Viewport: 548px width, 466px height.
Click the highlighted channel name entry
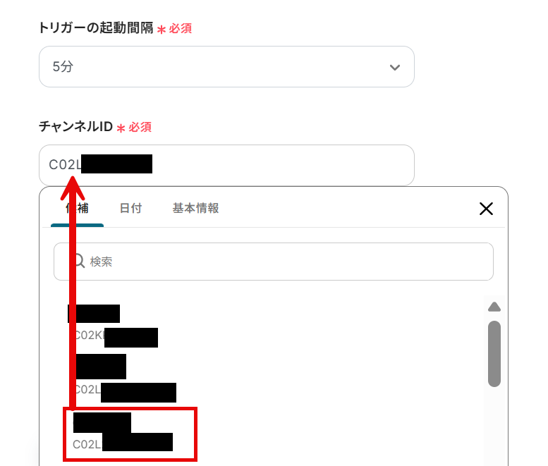tap(102, 423)
